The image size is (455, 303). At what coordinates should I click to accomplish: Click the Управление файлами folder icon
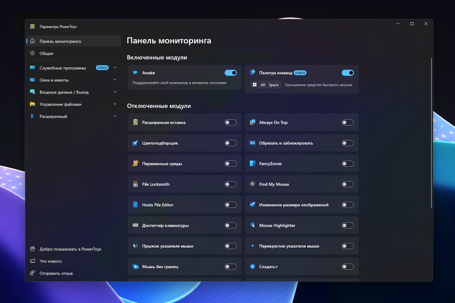[32, 104]
